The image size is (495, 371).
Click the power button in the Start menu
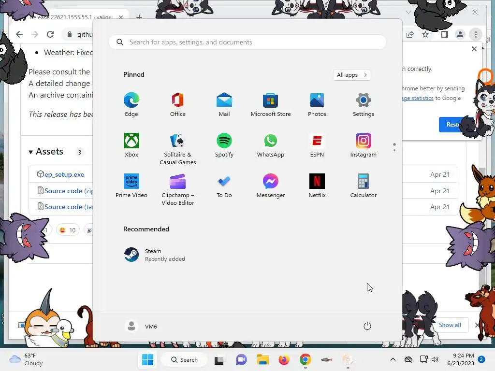[x=367, y=326]
